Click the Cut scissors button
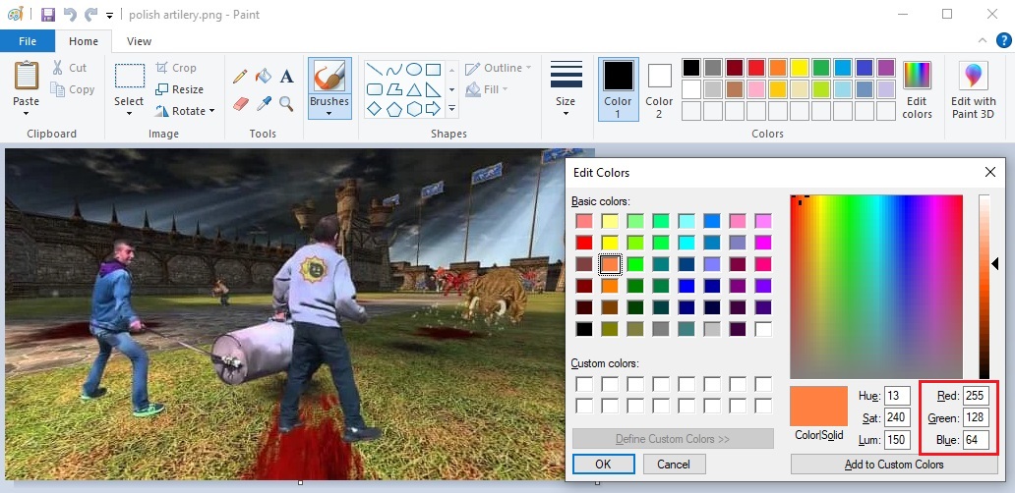1015x493 pixels. pos(69,67)
